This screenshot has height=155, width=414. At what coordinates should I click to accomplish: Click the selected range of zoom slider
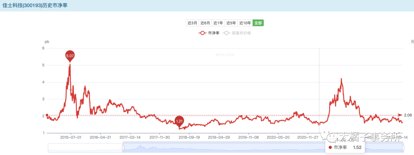(x=263, y=148)
